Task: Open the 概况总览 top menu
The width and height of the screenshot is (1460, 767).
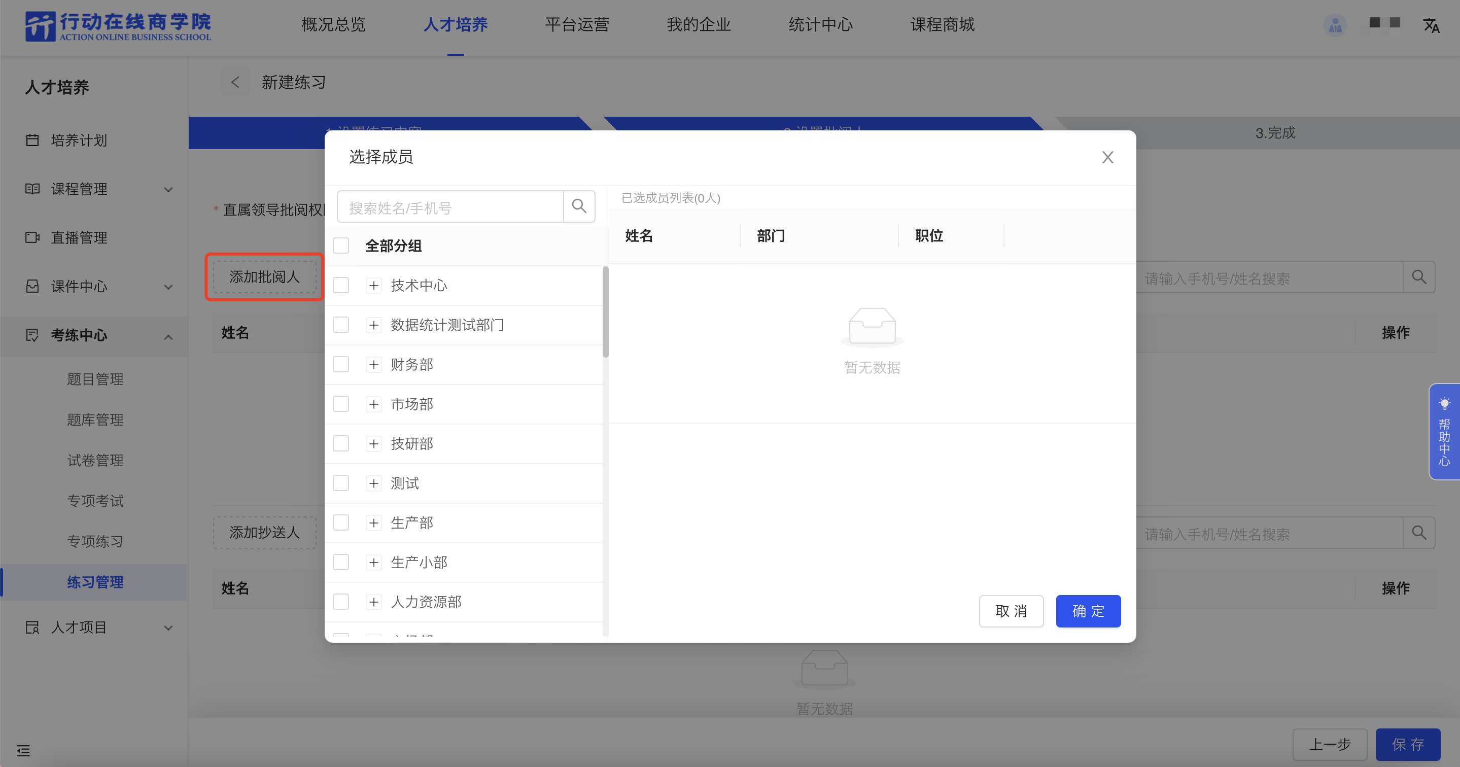Action: (x=333, y=24)
